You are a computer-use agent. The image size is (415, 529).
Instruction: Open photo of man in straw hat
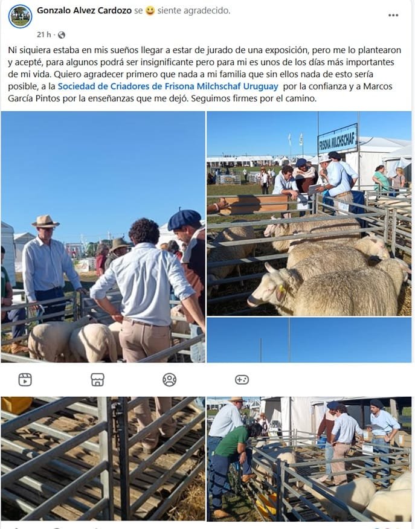pyautogui.click(x=103, y=237)
